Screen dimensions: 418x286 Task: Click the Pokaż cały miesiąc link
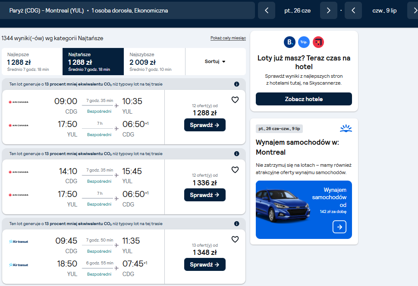coord(228,38)
